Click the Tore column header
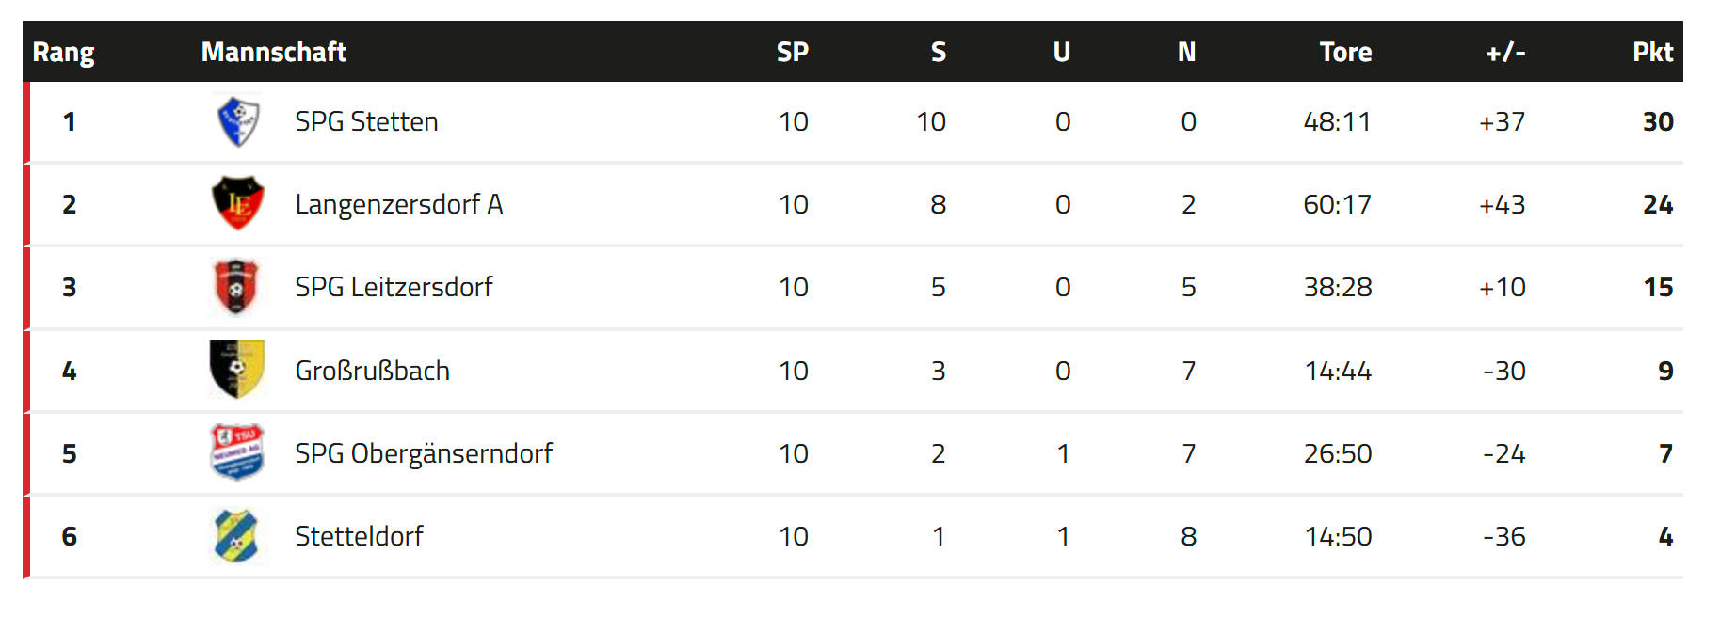The width and height of the screenshot is (1736, 617). point(1345,52)
